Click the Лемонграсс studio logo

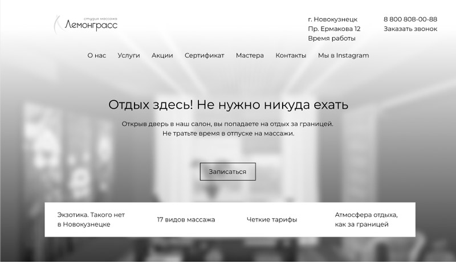(86, 24)
